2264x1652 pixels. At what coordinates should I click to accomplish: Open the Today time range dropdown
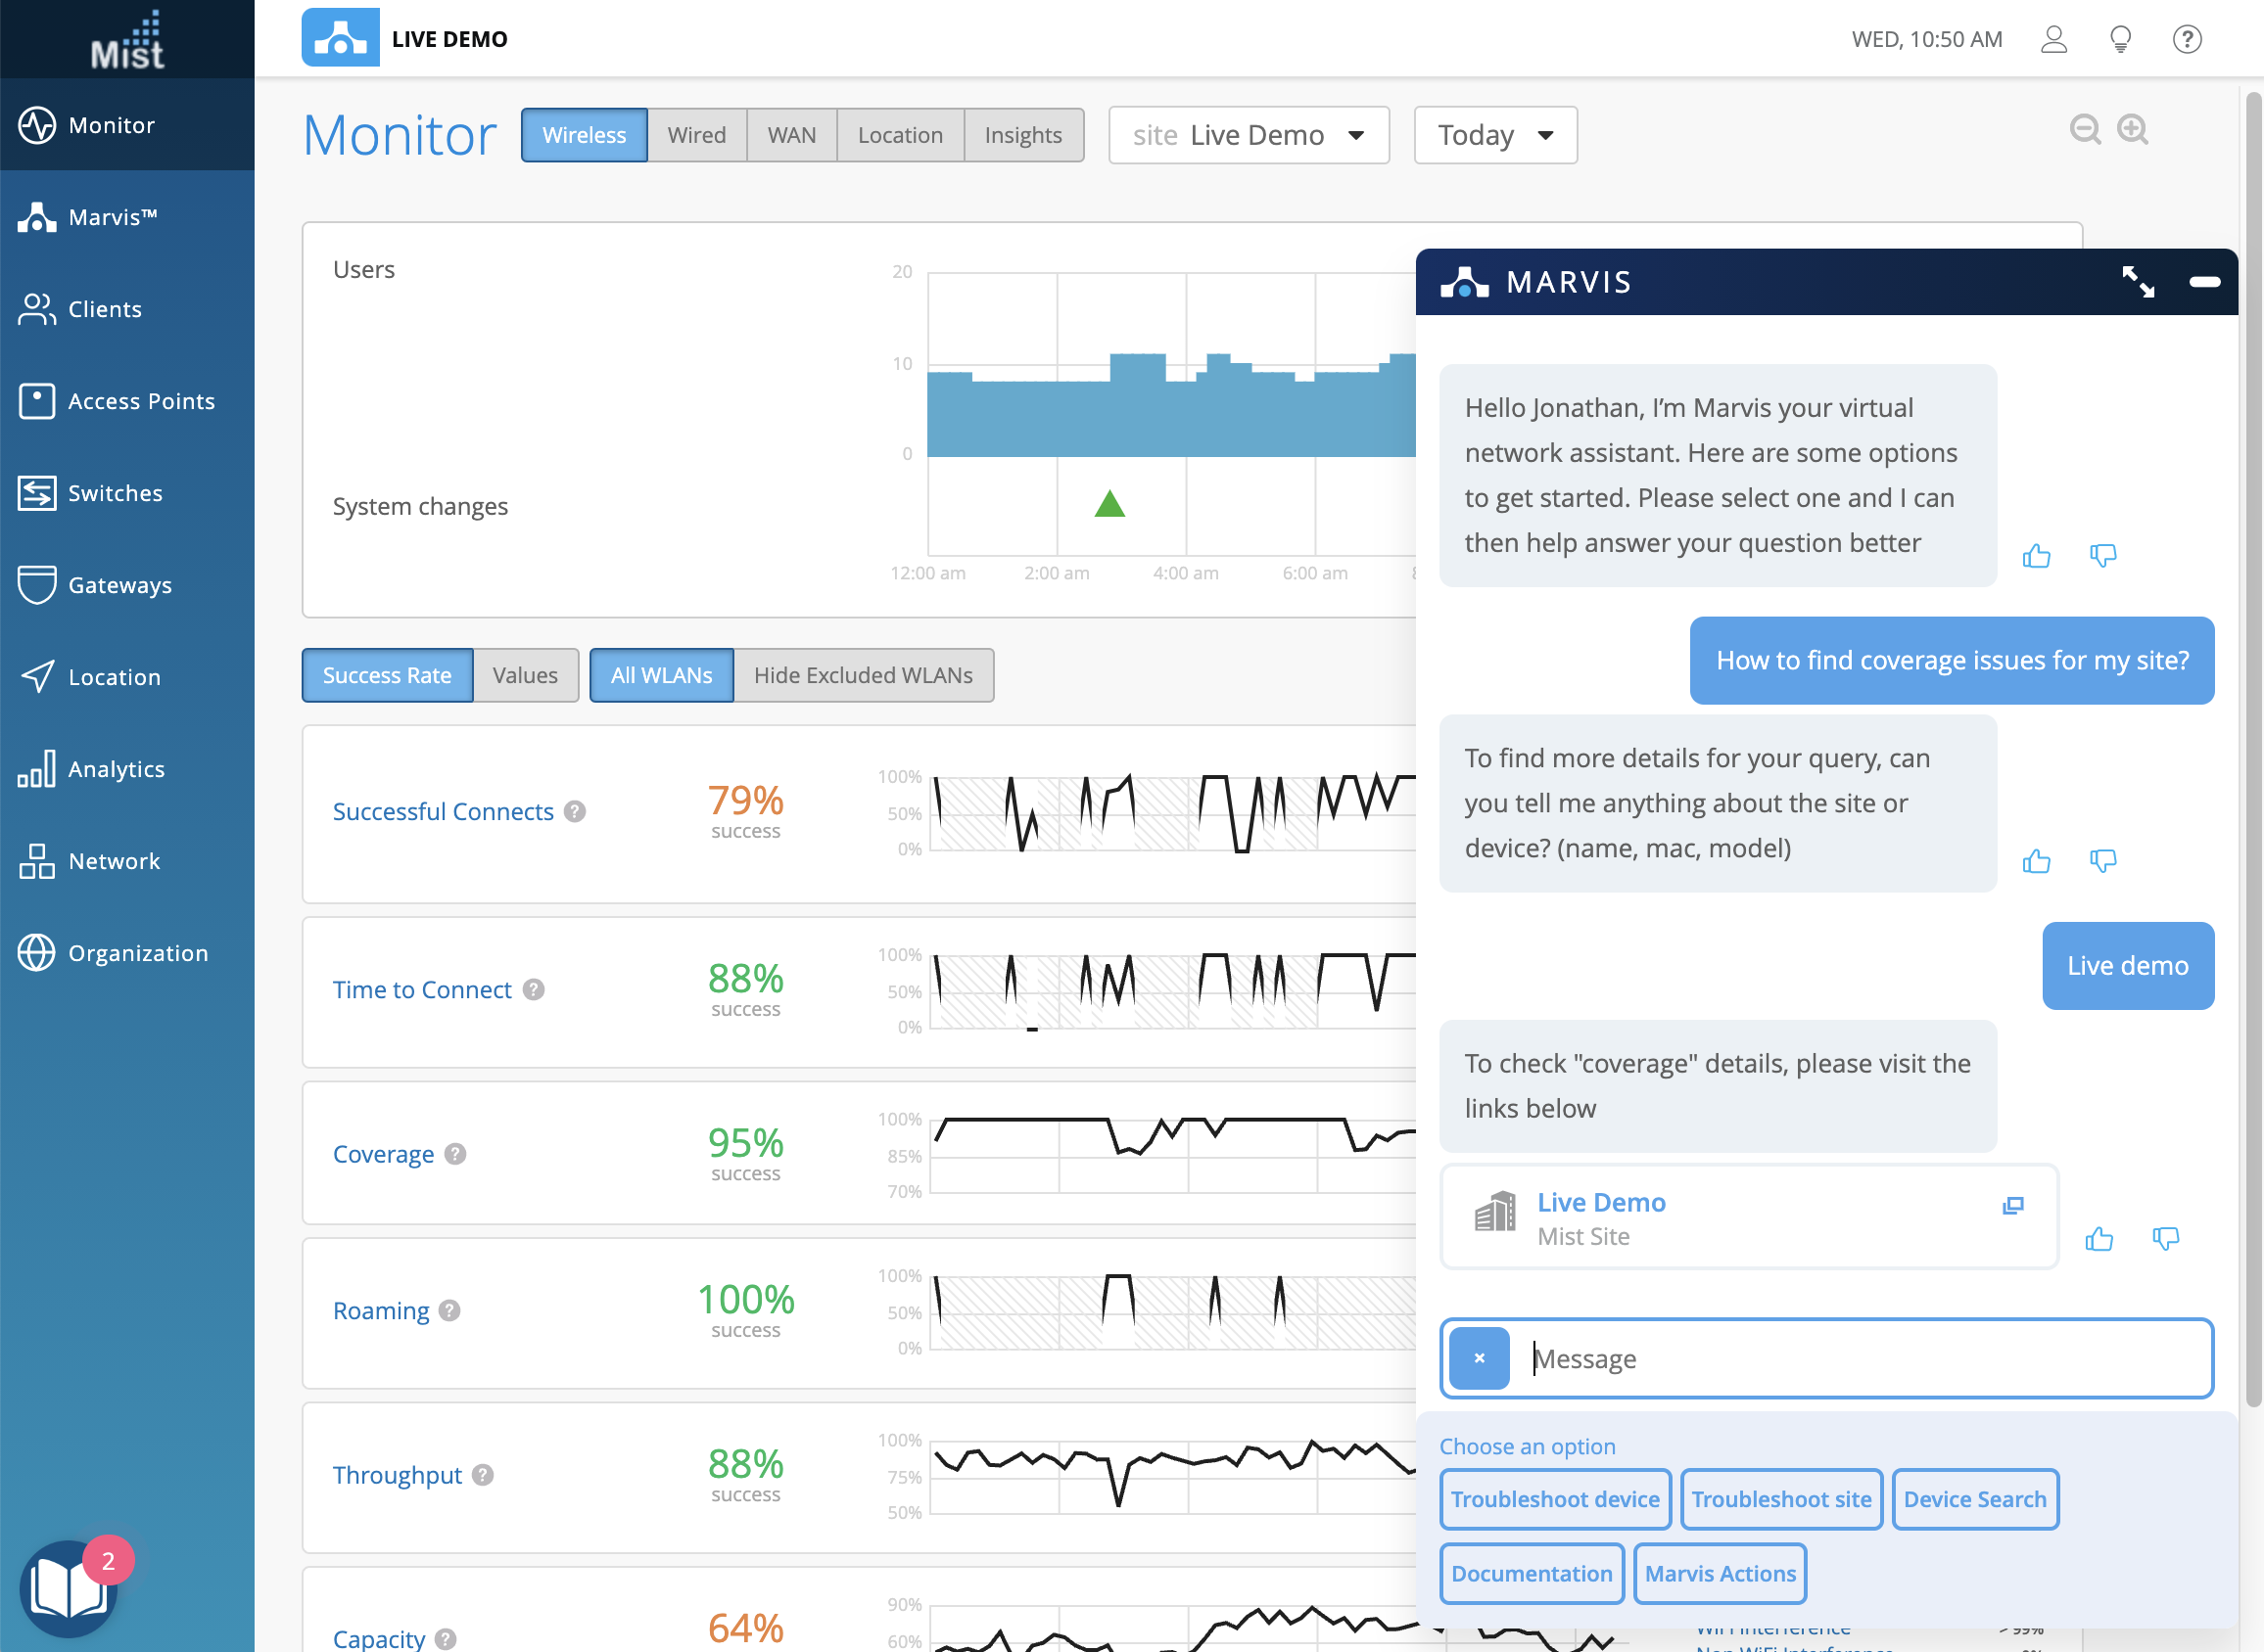point(1494,135)
